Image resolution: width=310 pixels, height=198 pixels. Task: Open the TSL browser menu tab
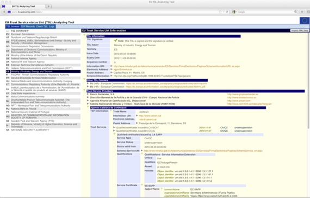tap(13, 27)
